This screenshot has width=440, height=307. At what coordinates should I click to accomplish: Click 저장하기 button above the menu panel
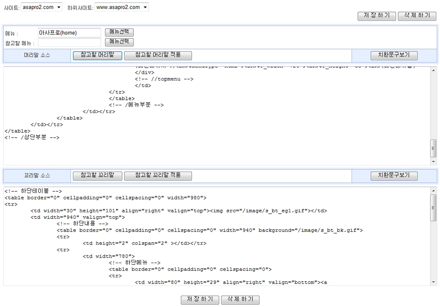pyautogui.click(x=376, y=16)
